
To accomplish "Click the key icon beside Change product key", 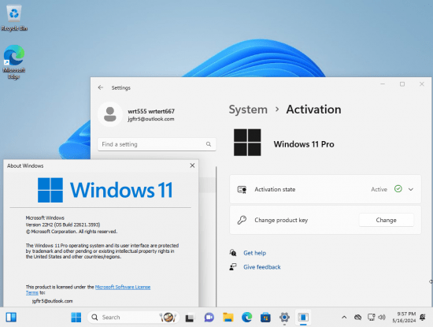I will [242, 220].
